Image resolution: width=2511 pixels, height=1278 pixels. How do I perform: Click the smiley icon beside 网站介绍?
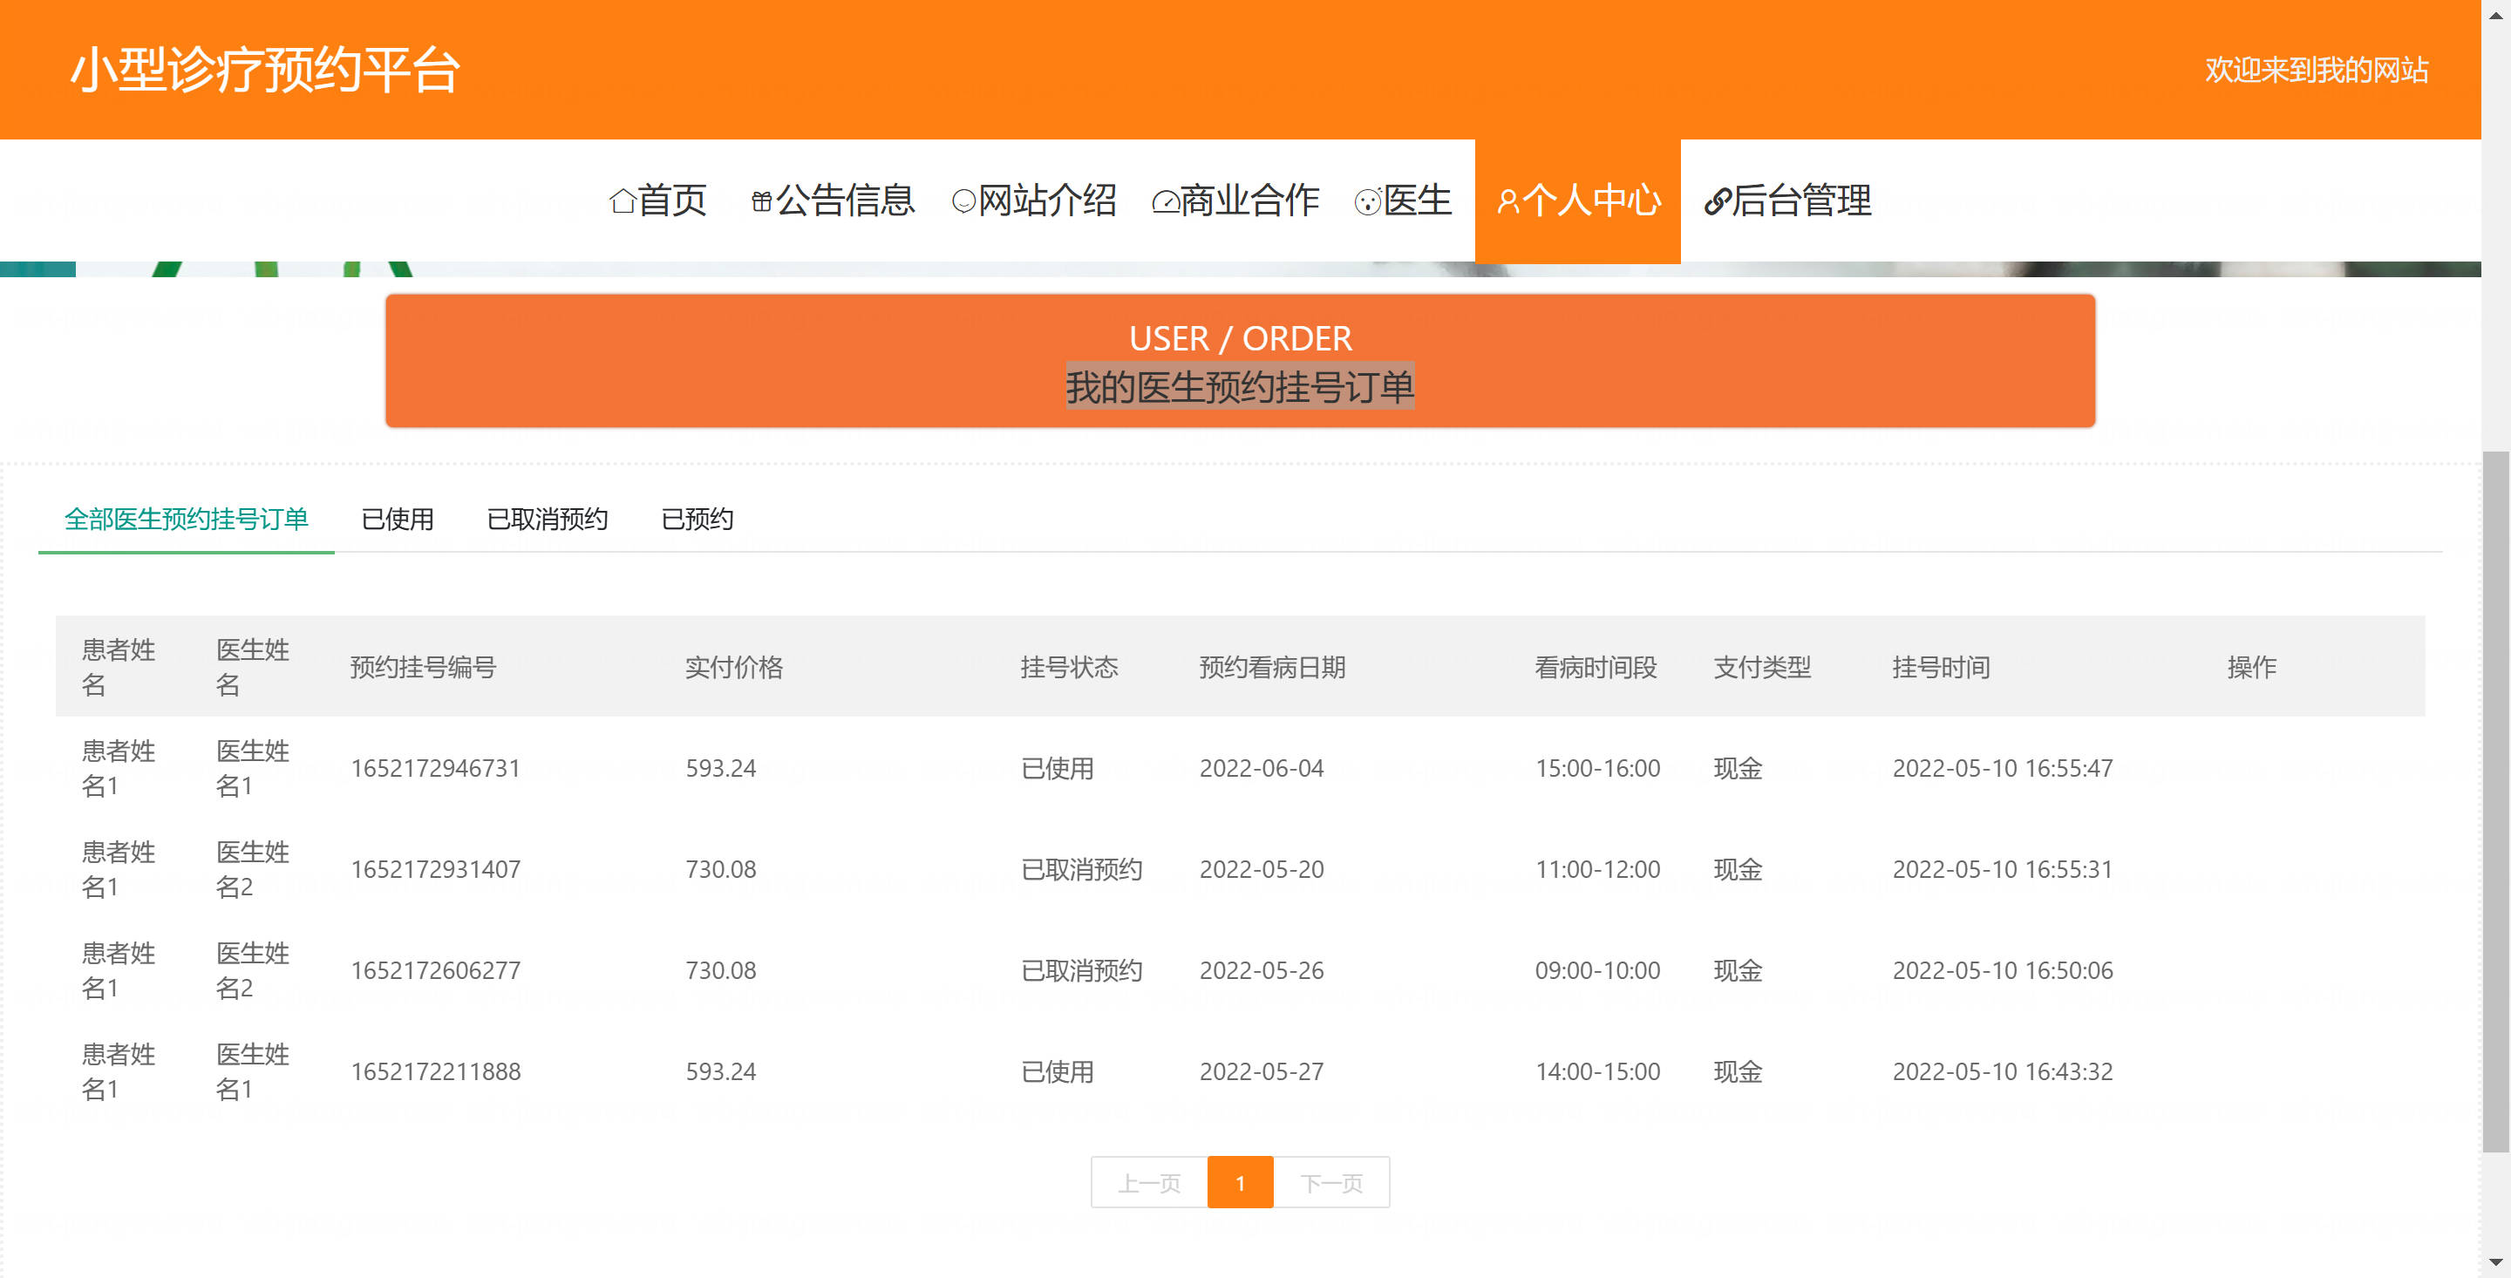click(963, 201)
